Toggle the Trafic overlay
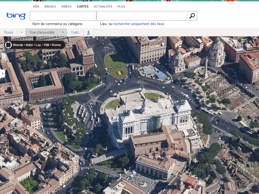Image resolution: width=259 pixels, height=194 pixels. [x=75, y=32]
